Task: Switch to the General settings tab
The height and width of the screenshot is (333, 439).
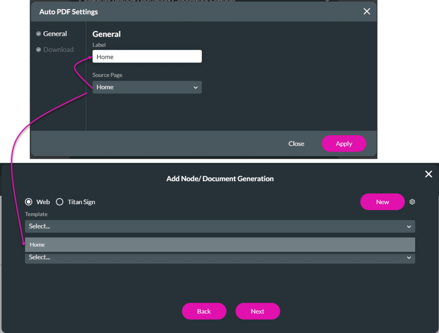Action: pos(55,34)
